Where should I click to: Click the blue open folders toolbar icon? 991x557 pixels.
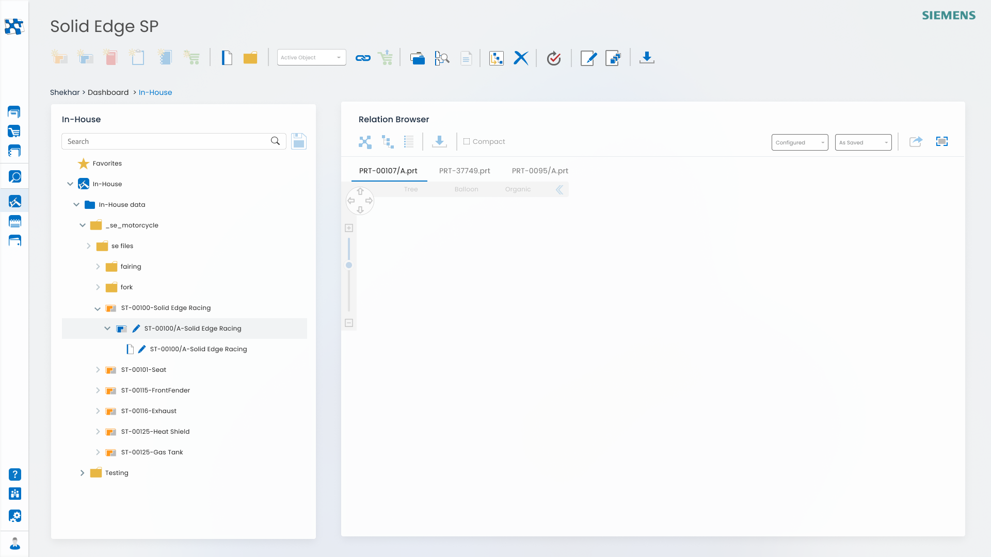click(x=417, y=58)
